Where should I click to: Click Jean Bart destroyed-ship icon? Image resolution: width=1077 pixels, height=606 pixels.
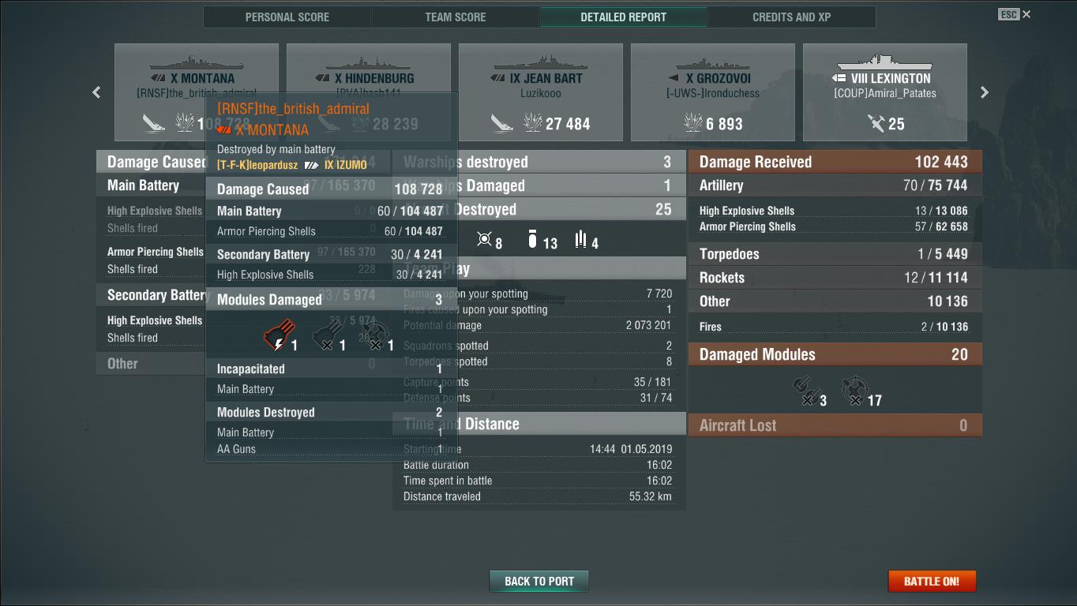[x=501, y=123]
